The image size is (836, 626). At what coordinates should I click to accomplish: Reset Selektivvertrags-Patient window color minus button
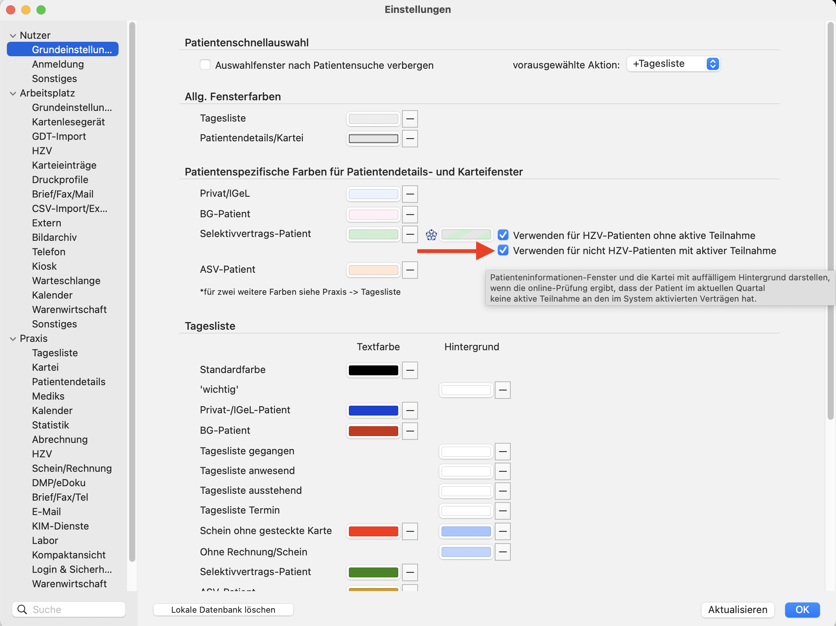pos(410,234)
